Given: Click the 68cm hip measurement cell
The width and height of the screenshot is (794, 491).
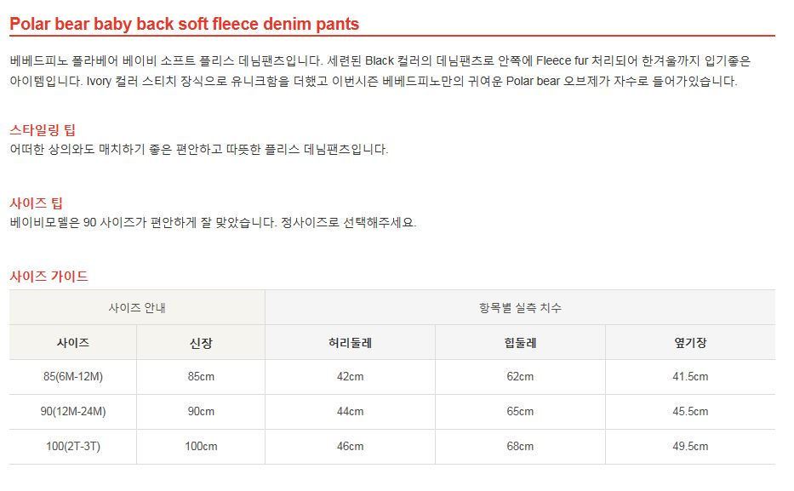Looking at the screenshot, I should (520, 446).
